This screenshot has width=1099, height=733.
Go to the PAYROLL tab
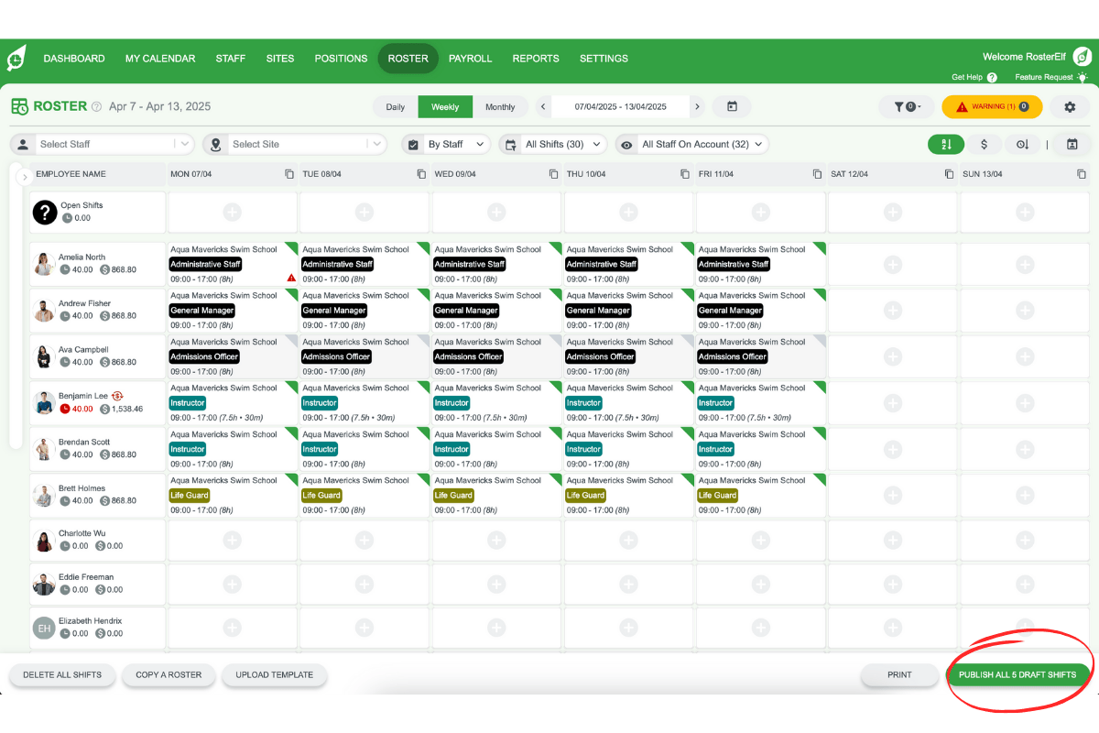click(470, 58)
